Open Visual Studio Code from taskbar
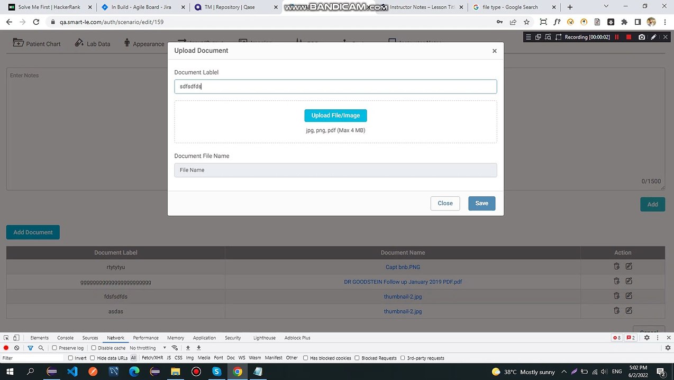 pos(72,372)
